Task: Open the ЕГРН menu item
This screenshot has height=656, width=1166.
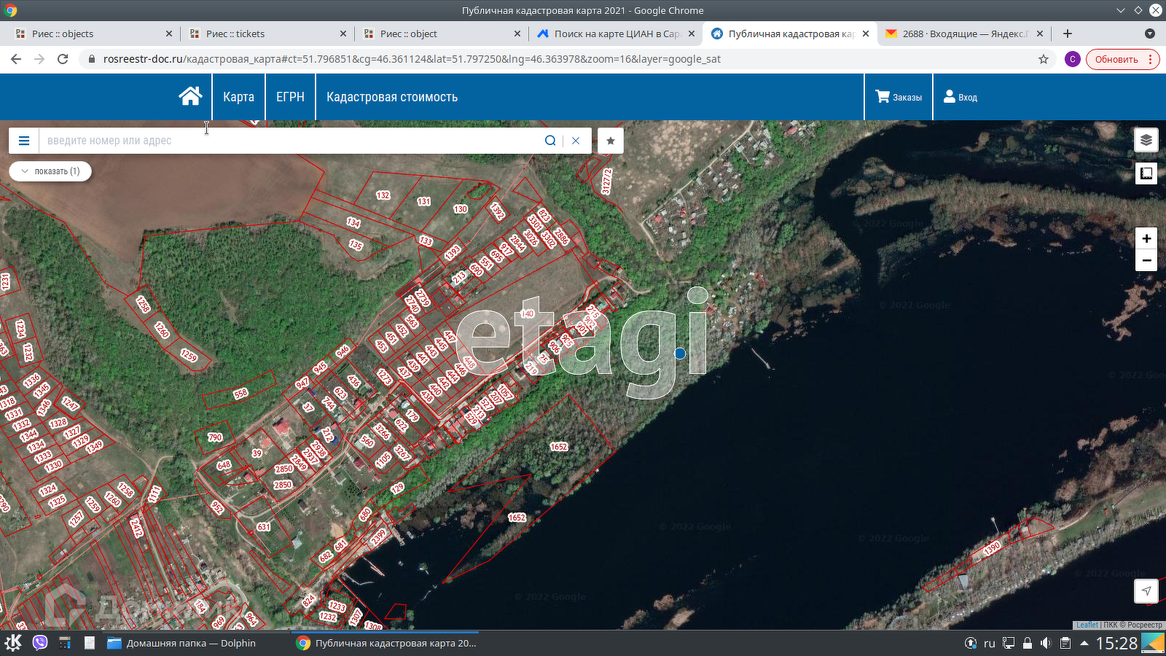Action: pyautogui.click(x=290, y=97)
